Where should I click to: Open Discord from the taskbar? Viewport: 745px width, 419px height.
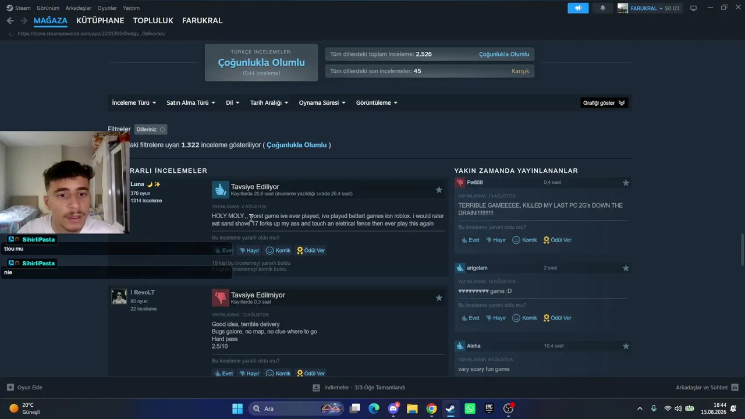(x=393, y=409)
